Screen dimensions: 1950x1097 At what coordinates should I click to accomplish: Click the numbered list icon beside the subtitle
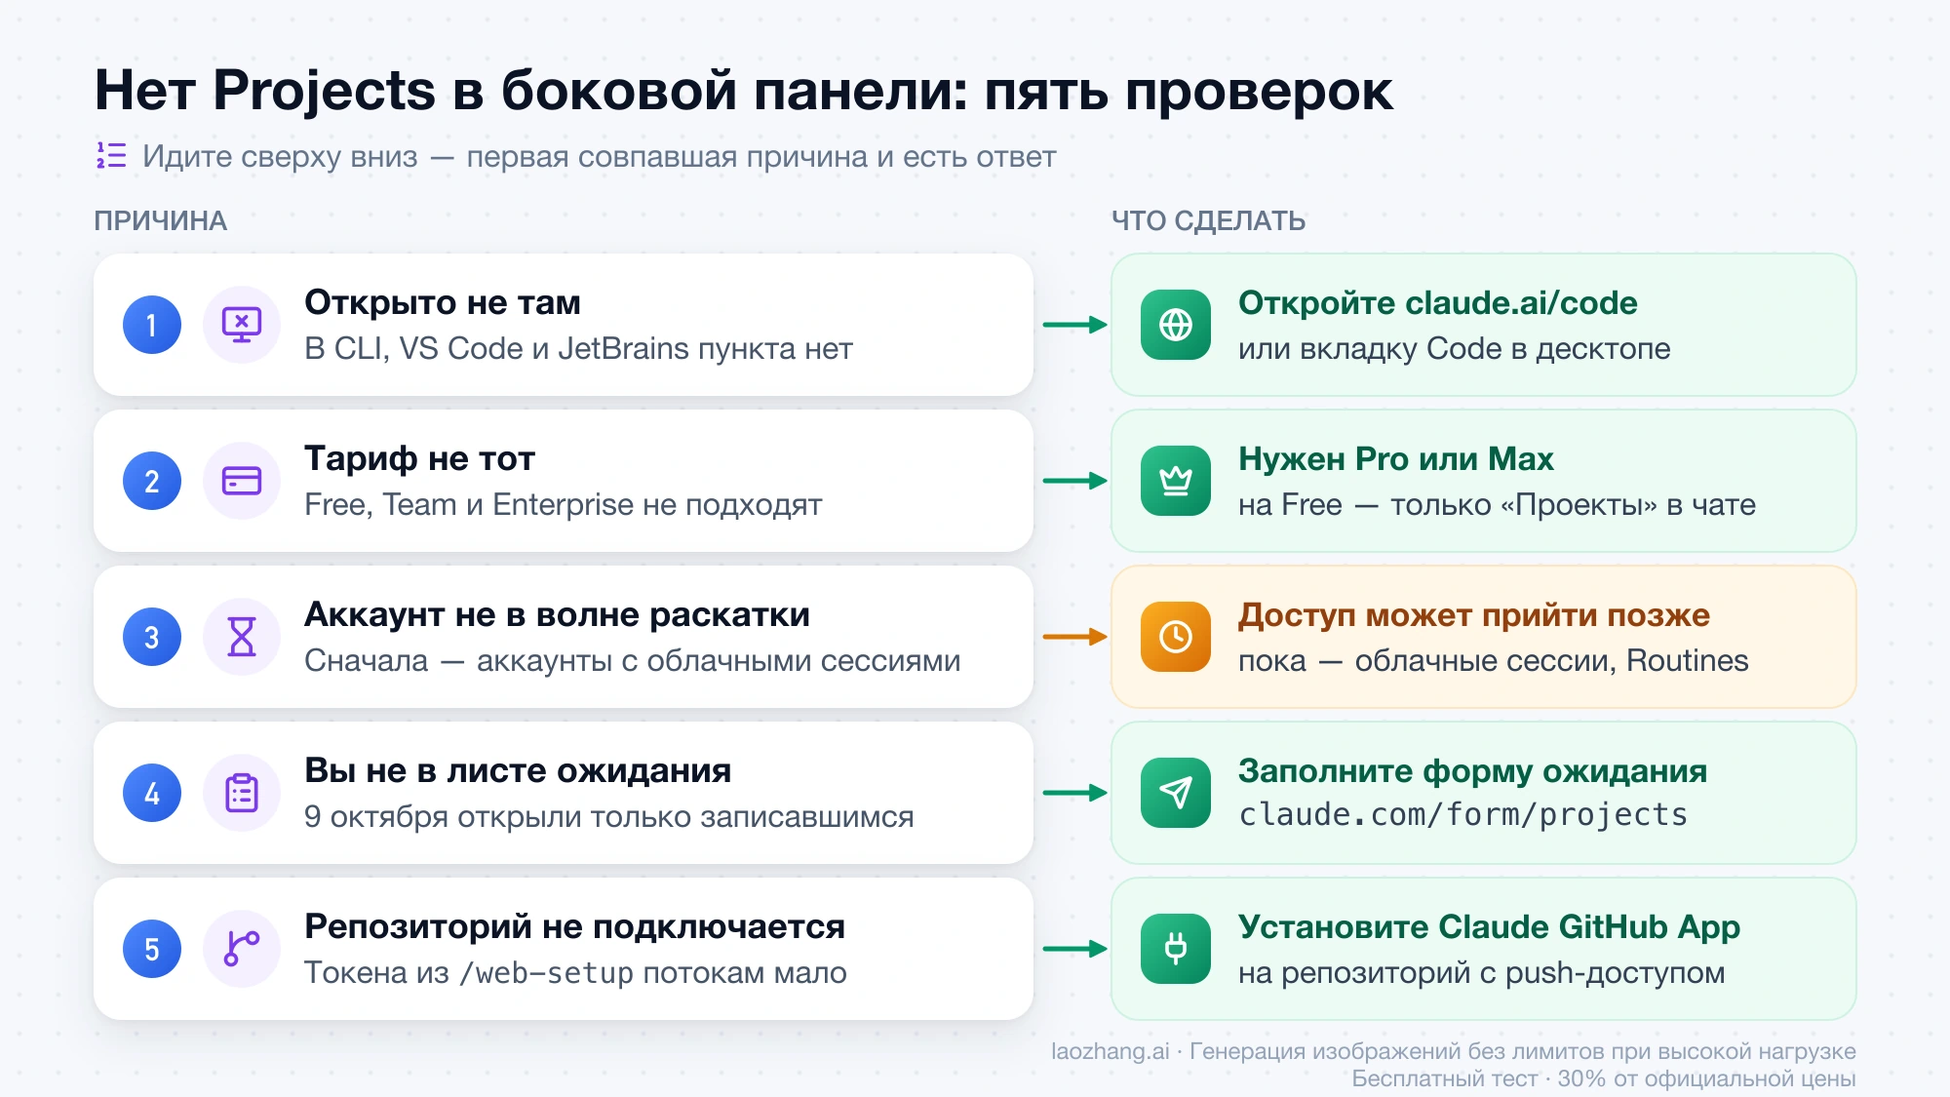coord(111,156)
